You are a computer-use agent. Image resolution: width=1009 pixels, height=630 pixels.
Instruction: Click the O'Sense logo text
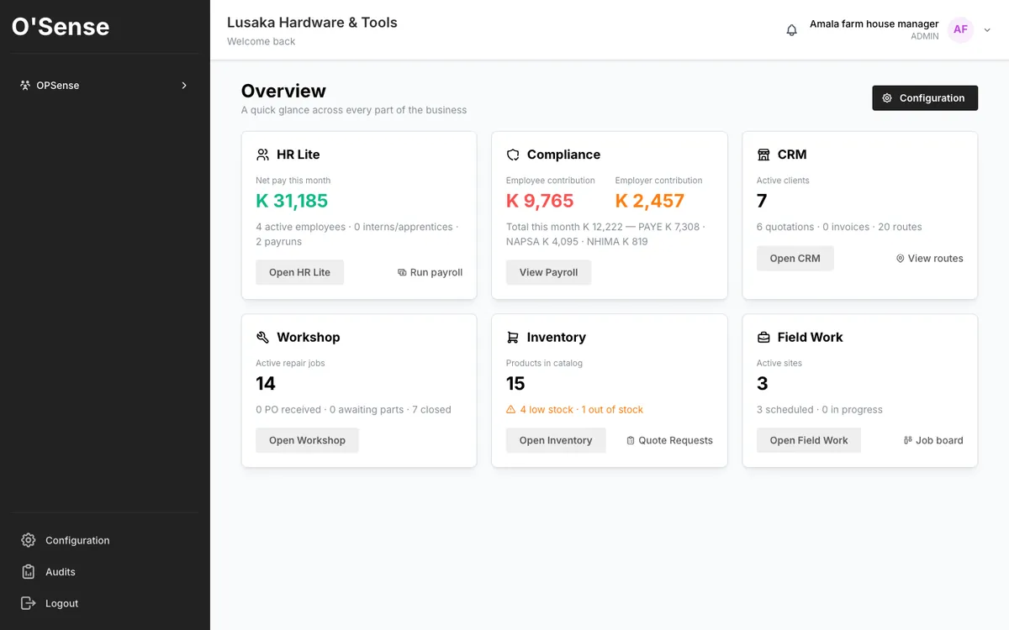pos(61,26)
